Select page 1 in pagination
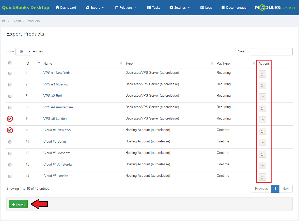Image resolution: width=299 pixels, height=221 pixels. [275, 188]
